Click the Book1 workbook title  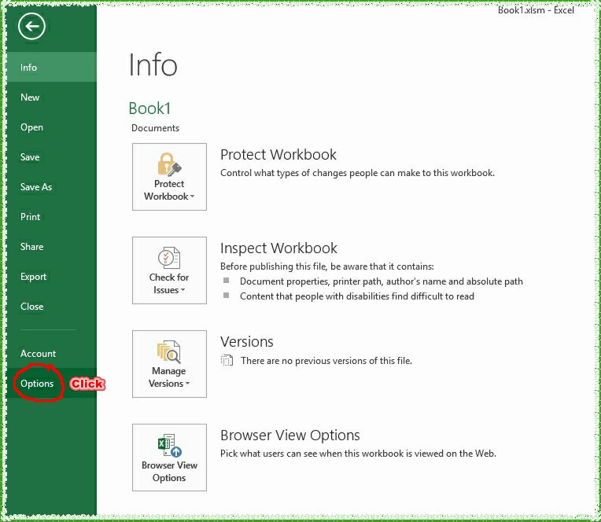[149, 108]
